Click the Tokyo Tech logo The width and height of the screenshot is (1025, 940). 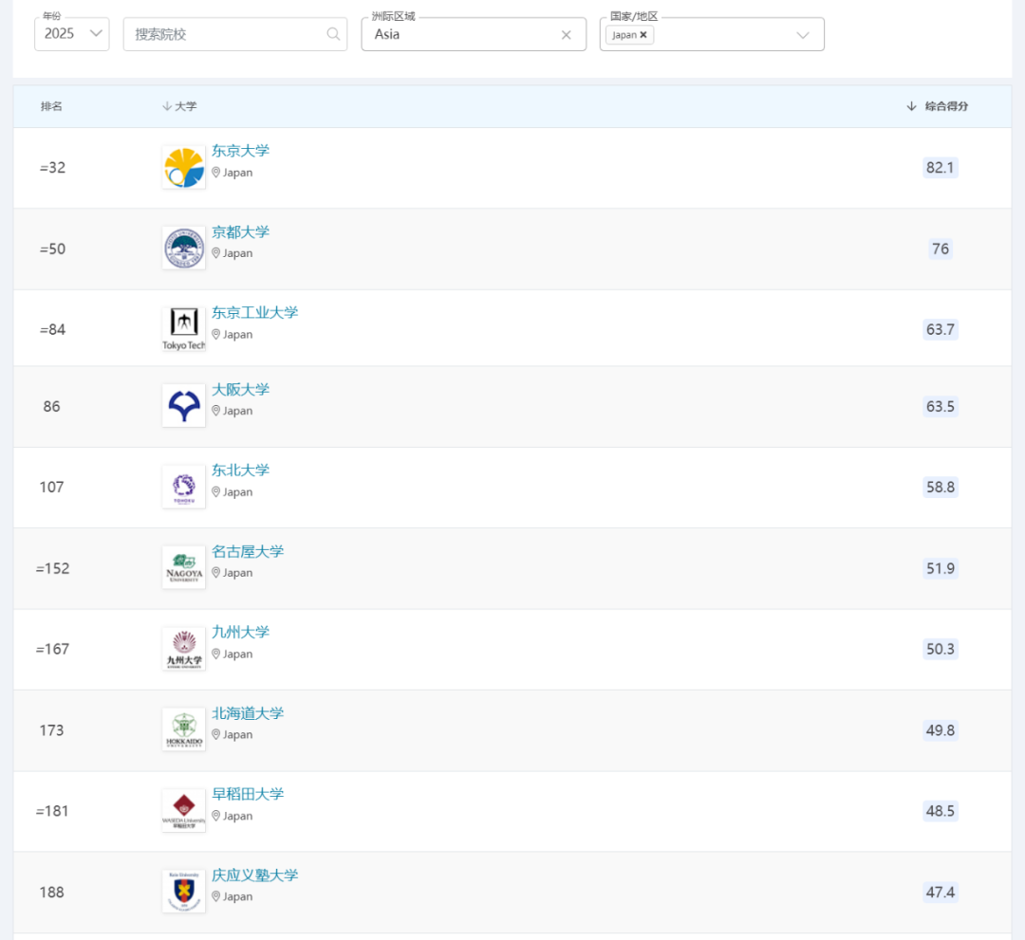click(183, 329)
